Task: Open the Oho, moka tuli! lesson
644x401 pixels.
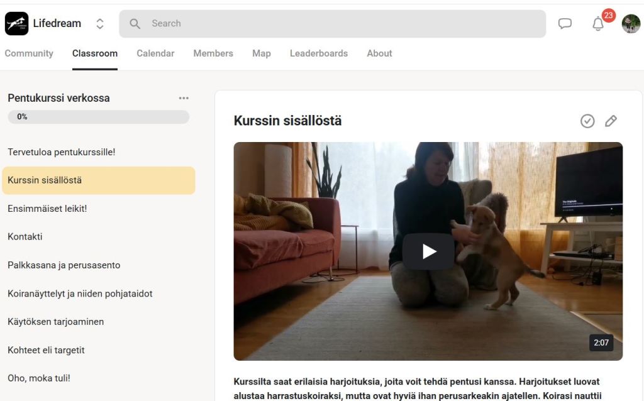Action: click(x=39, y=378)
